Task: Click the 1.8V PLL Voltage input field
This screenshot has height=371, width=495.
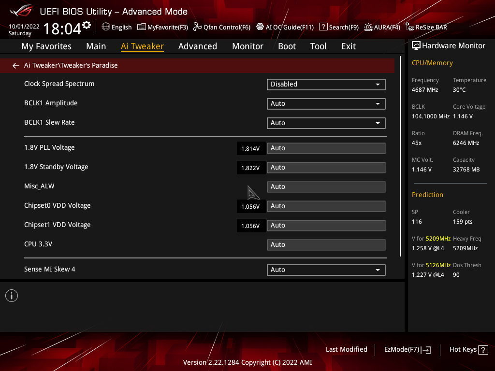Action: click(x=326, y=148)
